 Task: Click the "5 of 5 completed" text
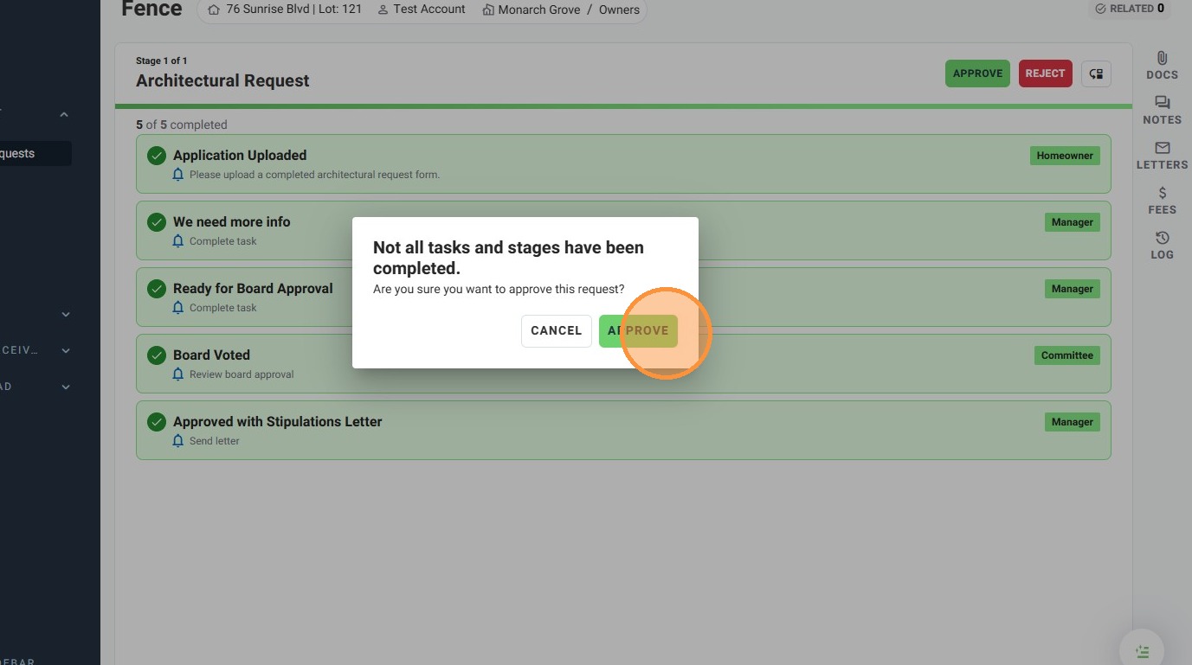pyautogui.click(x=182, y=125)
